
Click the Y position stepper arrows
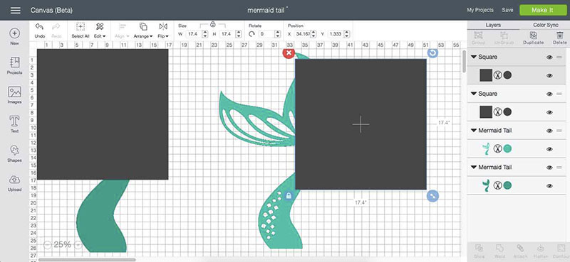(346, 34)
